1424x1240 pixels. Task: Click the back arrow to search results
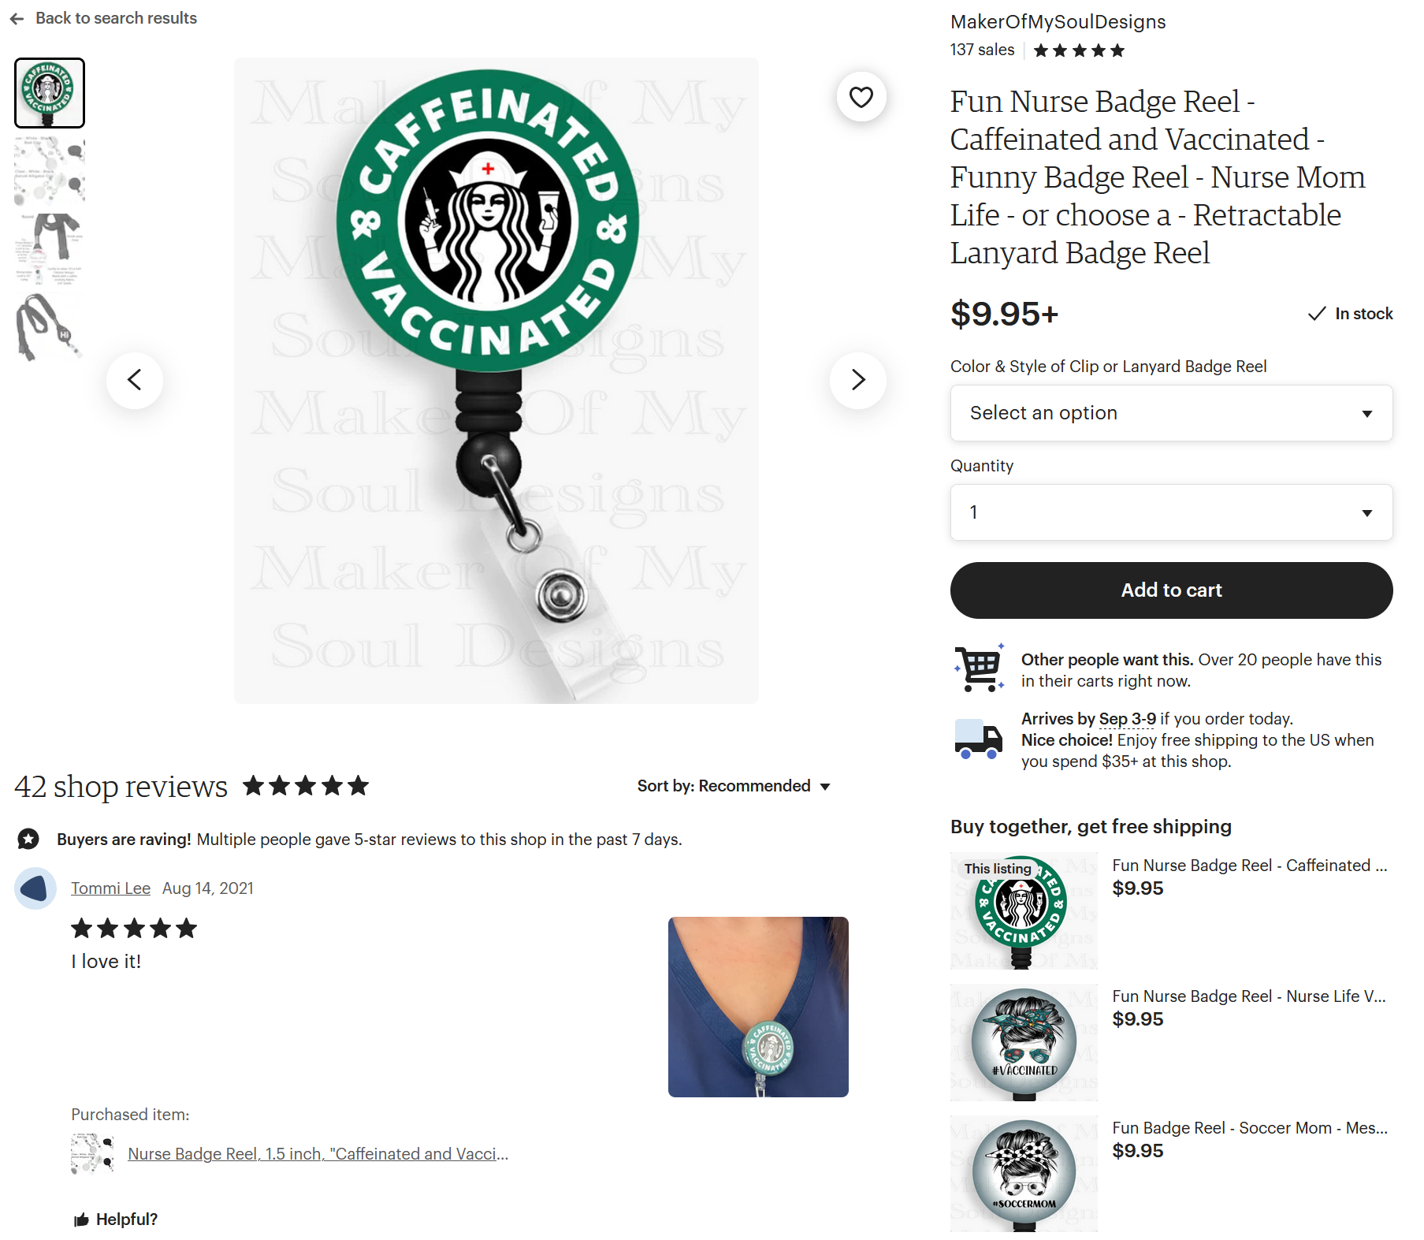point(17,18)
